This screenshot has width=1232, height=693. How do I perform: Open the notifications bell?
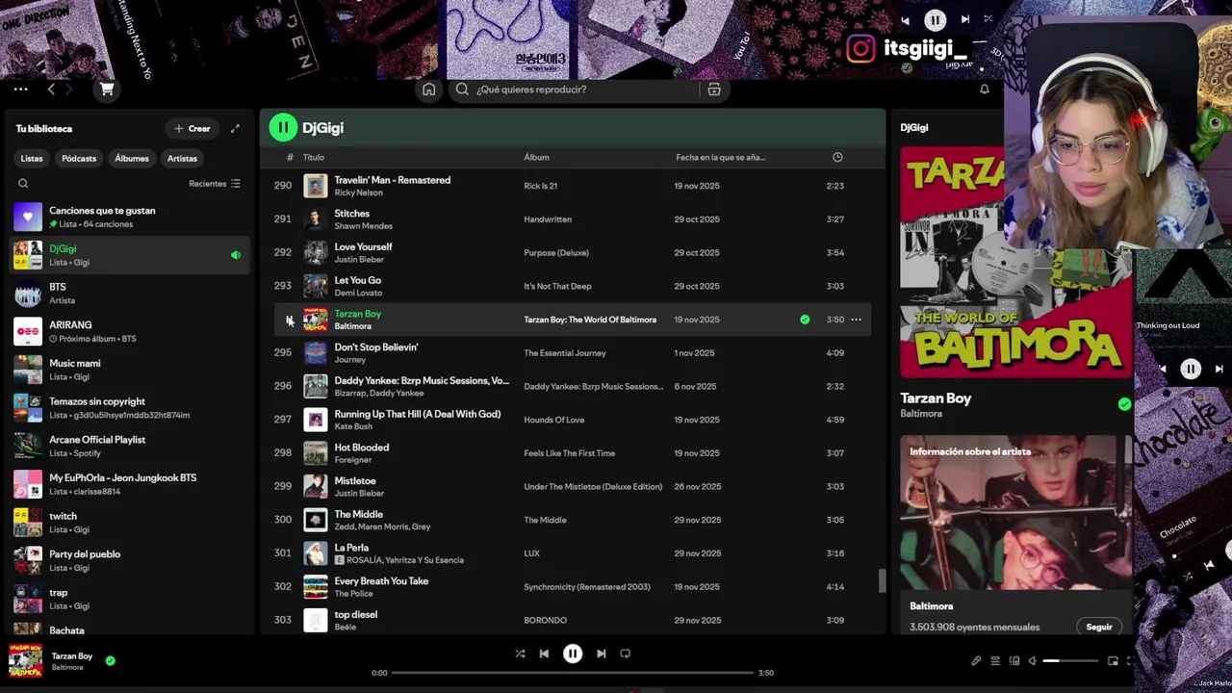[x=985, y=90]
